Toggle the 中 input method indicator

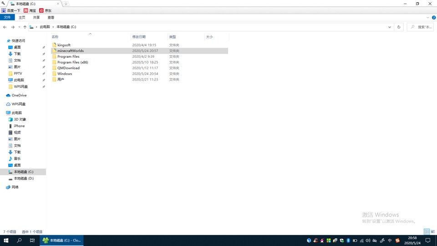tap(390, 241)
